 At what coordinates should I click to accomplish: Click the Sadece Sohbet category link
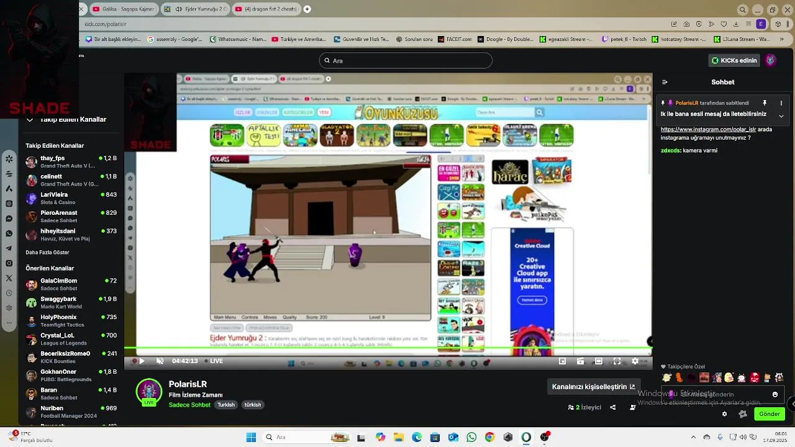point(189,405)
